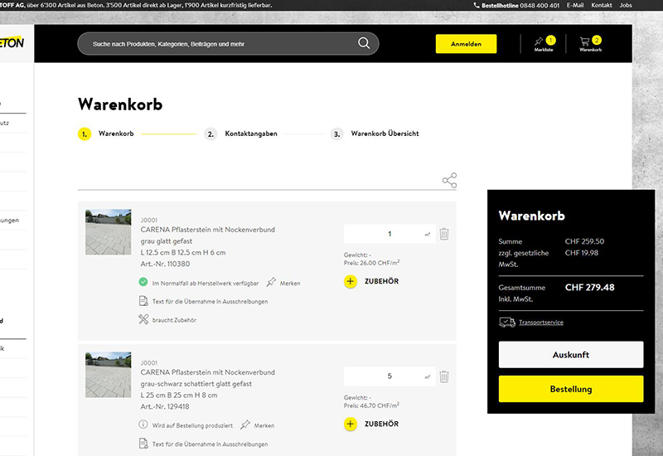Click the Auskunft button
The image size is (663, 456).
[x=571, y=355]
